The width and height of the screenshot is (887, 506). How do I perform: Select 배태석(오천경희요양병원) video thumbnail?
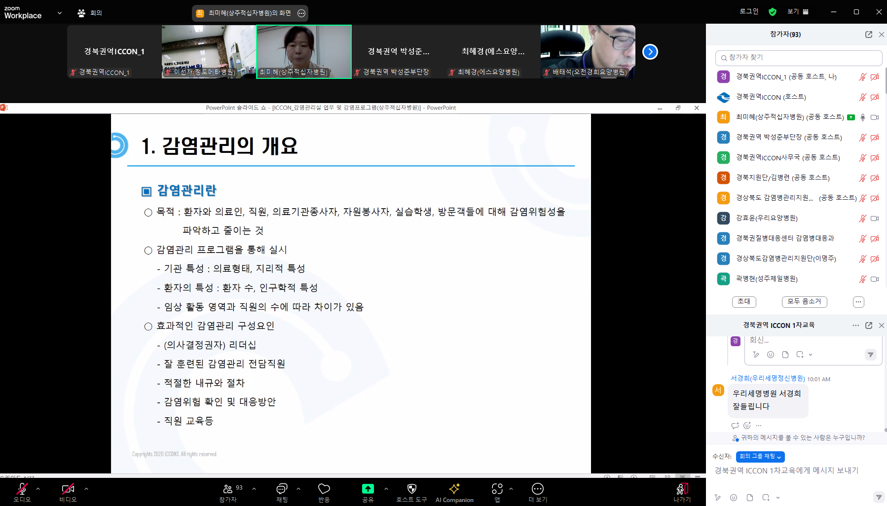click(588, 52)
